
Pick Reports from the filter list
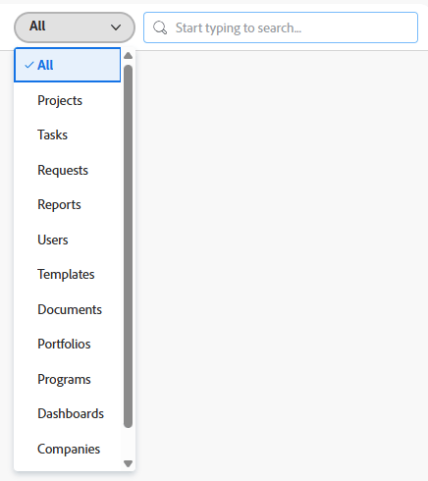[68, 204]
